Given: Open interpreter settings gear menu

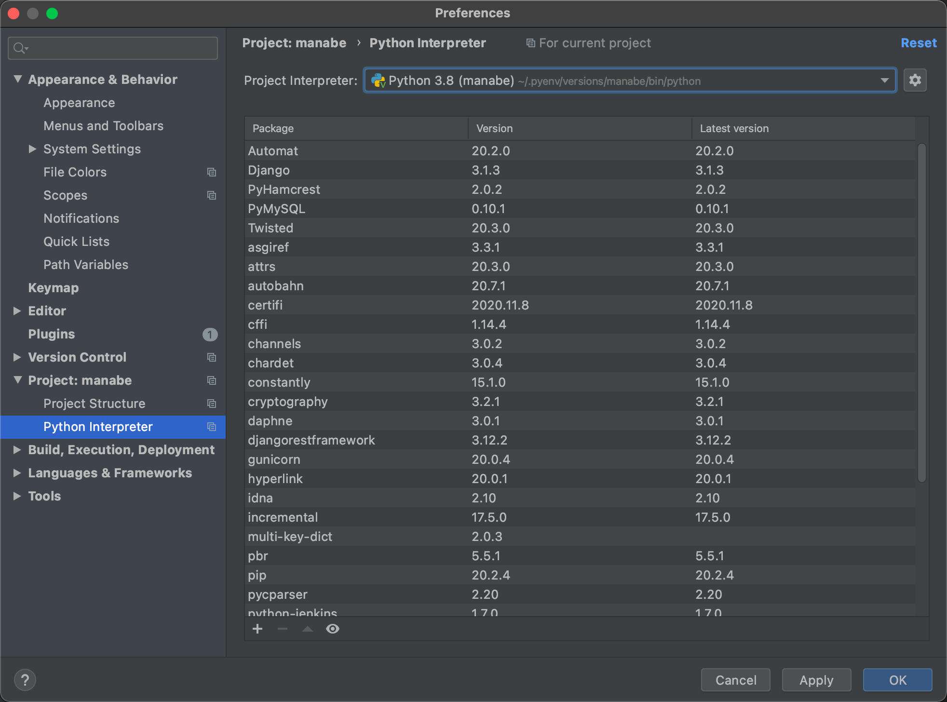Looking at the screenshot, I should click(x=915, y=80).
